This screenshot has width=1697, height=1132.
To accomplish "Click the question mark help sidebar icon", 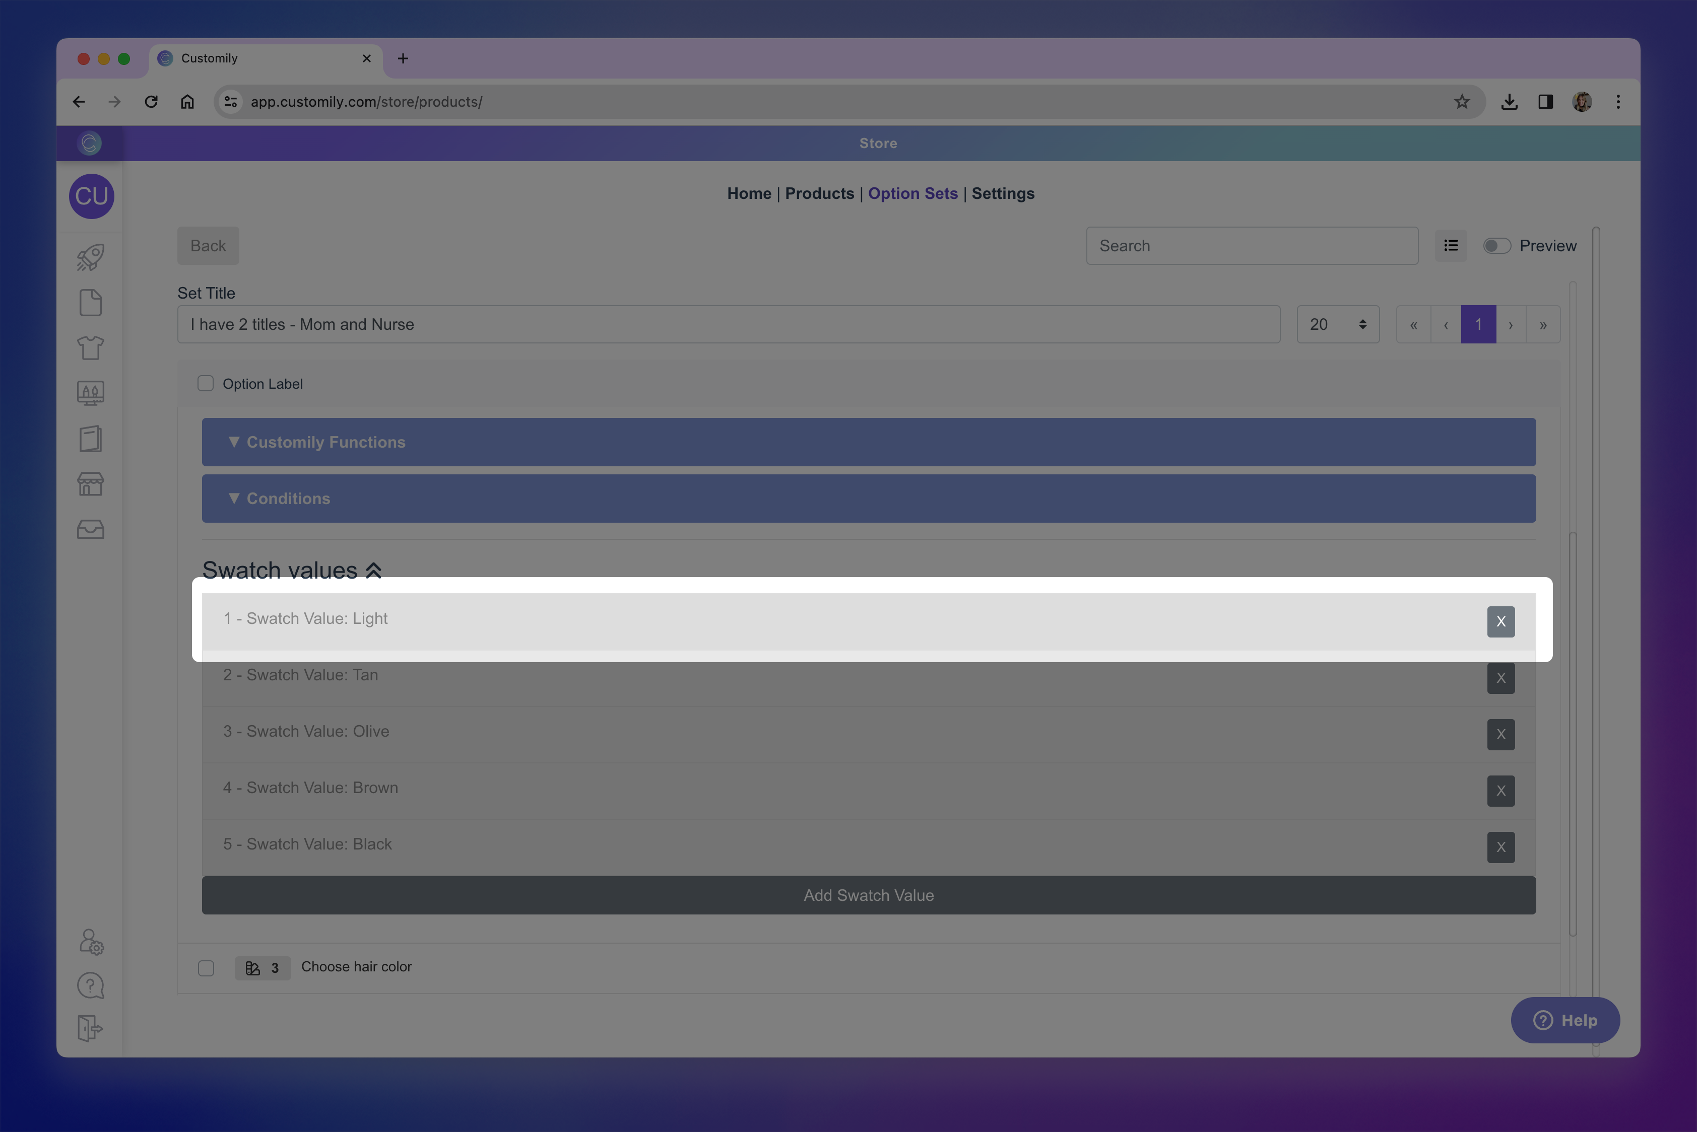I will pyautogui.click(x=90, y=985).
